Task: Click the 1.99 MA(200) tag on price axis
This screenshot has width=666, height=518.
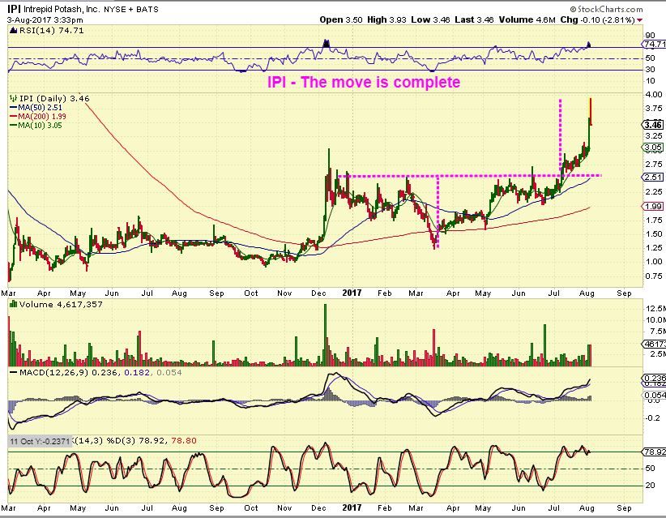Action: pyautogui.click(x=653, y=206)
